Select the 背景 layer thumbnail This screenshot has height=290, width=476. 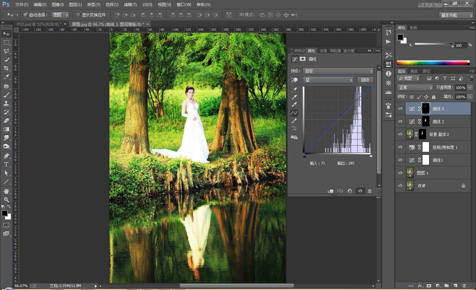tap(410, 186)
